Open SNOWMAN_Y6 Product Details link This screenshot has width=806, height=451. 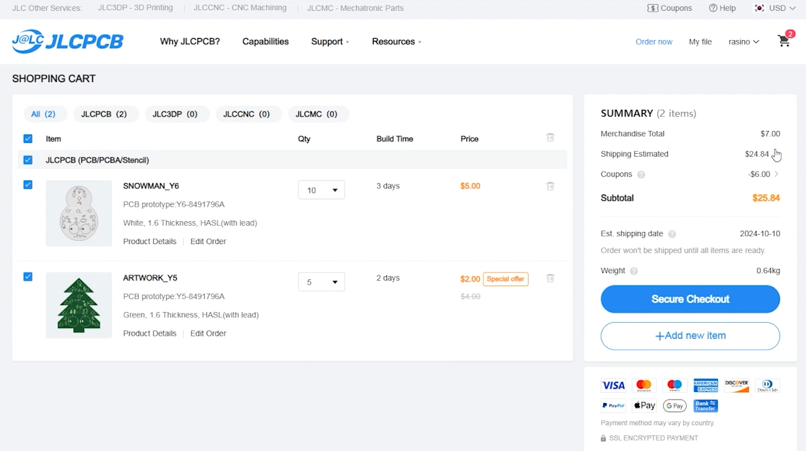click(150, 241)
